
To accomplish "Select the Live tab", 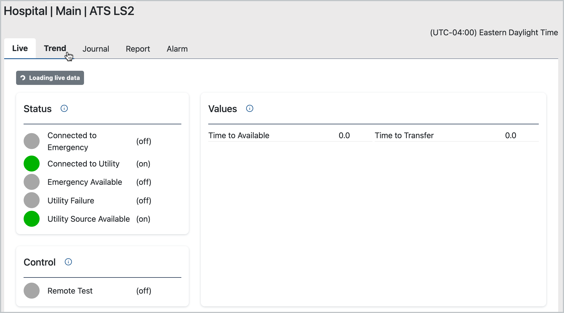I will click(x=20, y=49).
